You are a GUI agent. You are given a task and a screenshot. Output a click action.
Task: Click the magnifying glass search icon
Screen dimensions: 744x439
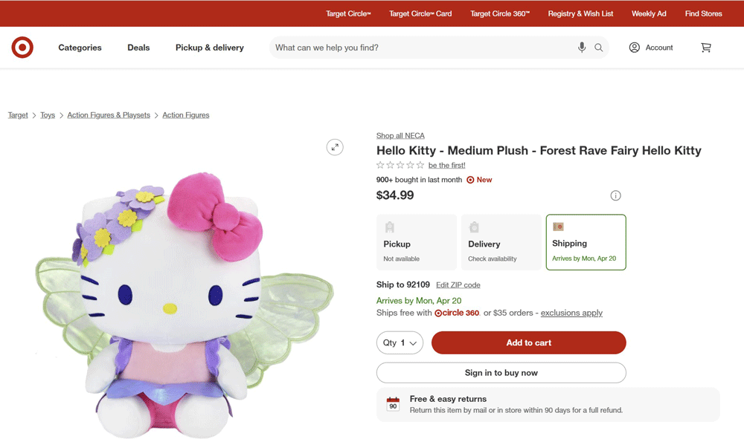[598, 48]
